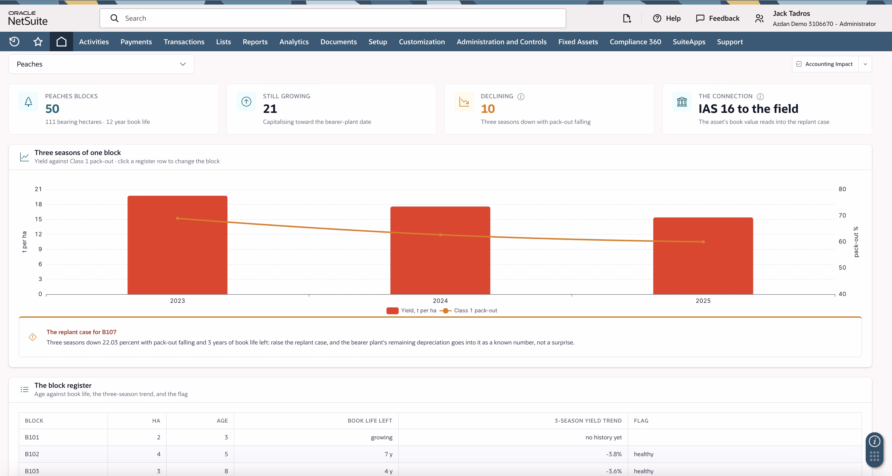Open the role switcher people icon
The image size is (892, 476).
759,18
